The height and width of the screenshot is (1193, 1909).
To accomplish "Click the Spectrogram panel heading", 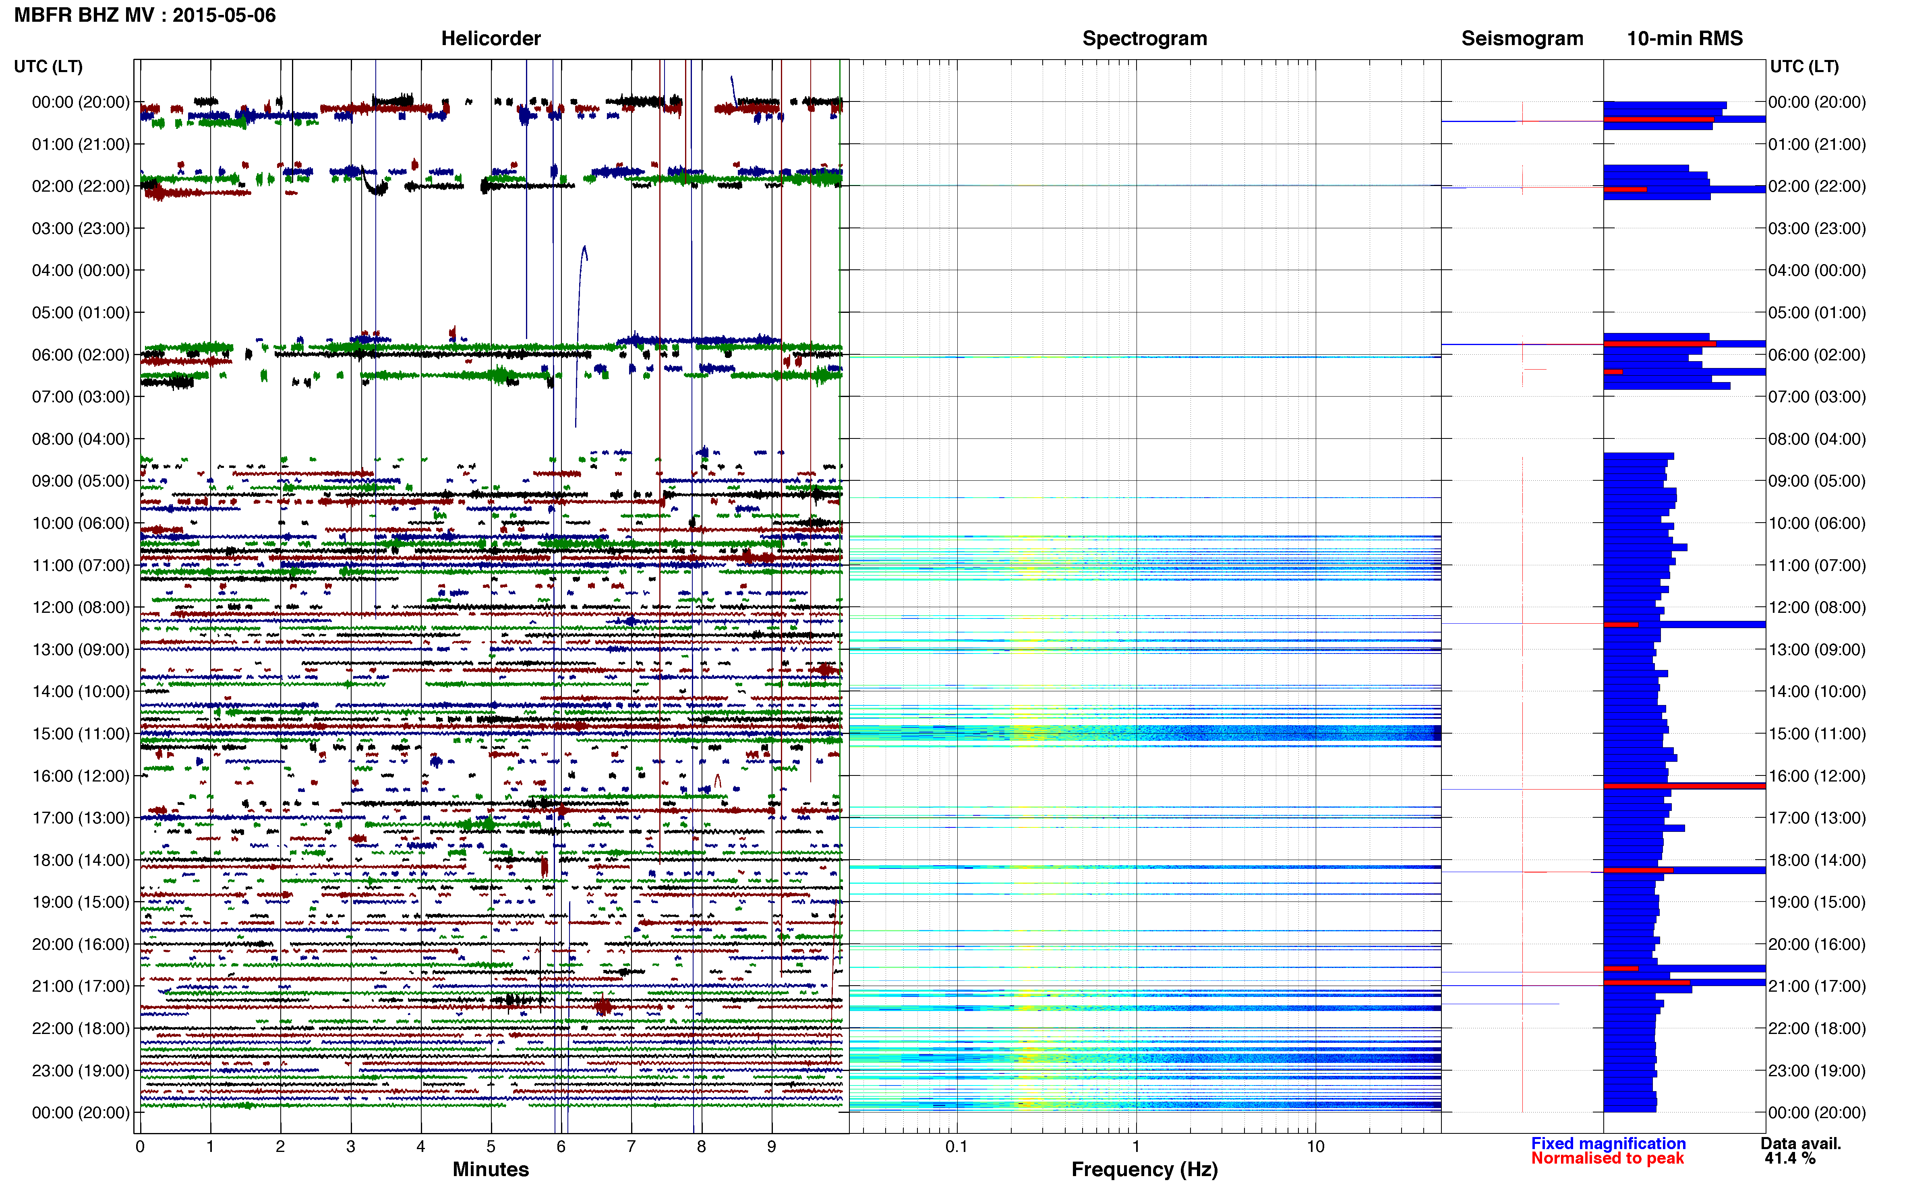I will click(1144, 38).
